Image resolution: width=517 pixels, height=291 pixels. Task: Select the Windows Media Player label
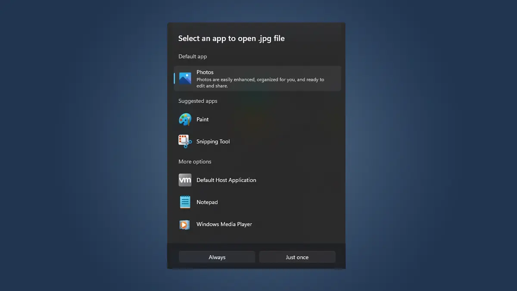[224, 224]
